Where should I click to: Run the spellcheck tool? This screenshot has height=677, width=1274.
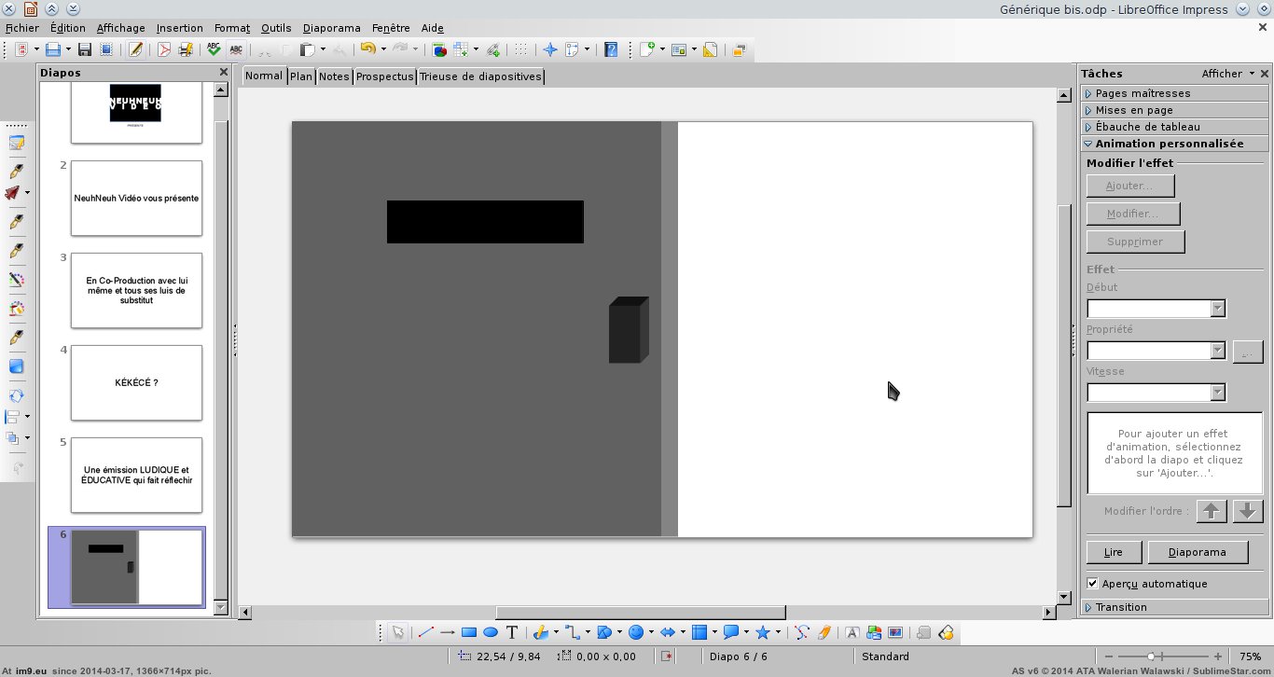pos(215,49)
